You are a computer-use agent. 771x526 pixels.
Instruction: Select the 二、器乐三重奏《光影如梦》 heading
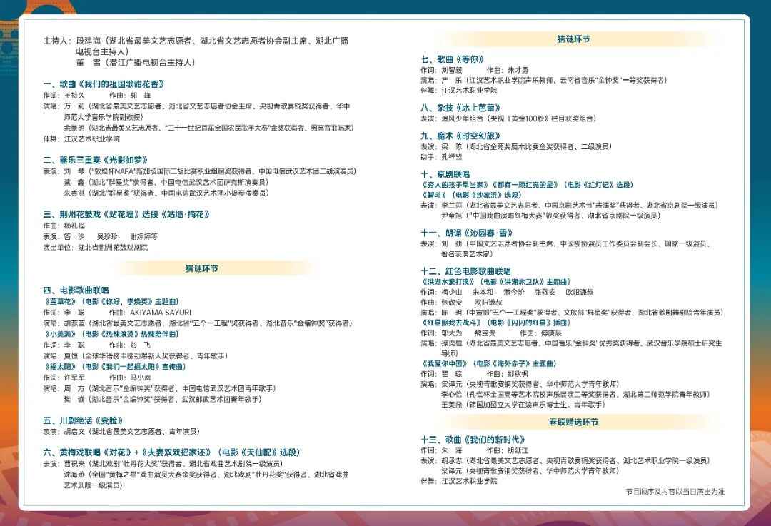point(96,161)
